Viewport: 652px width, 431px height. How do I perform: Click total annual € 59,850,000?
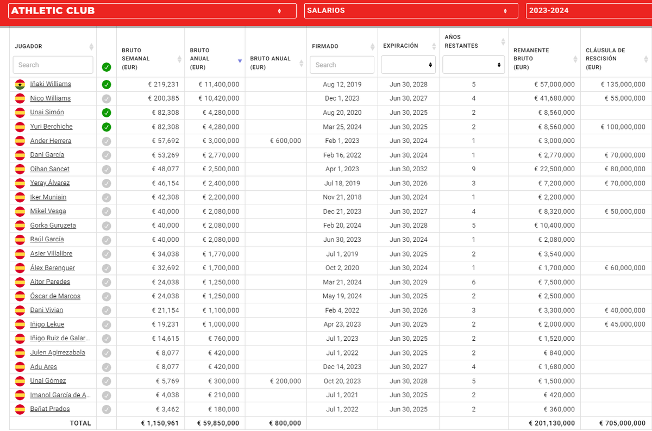[x=218, y=423]
